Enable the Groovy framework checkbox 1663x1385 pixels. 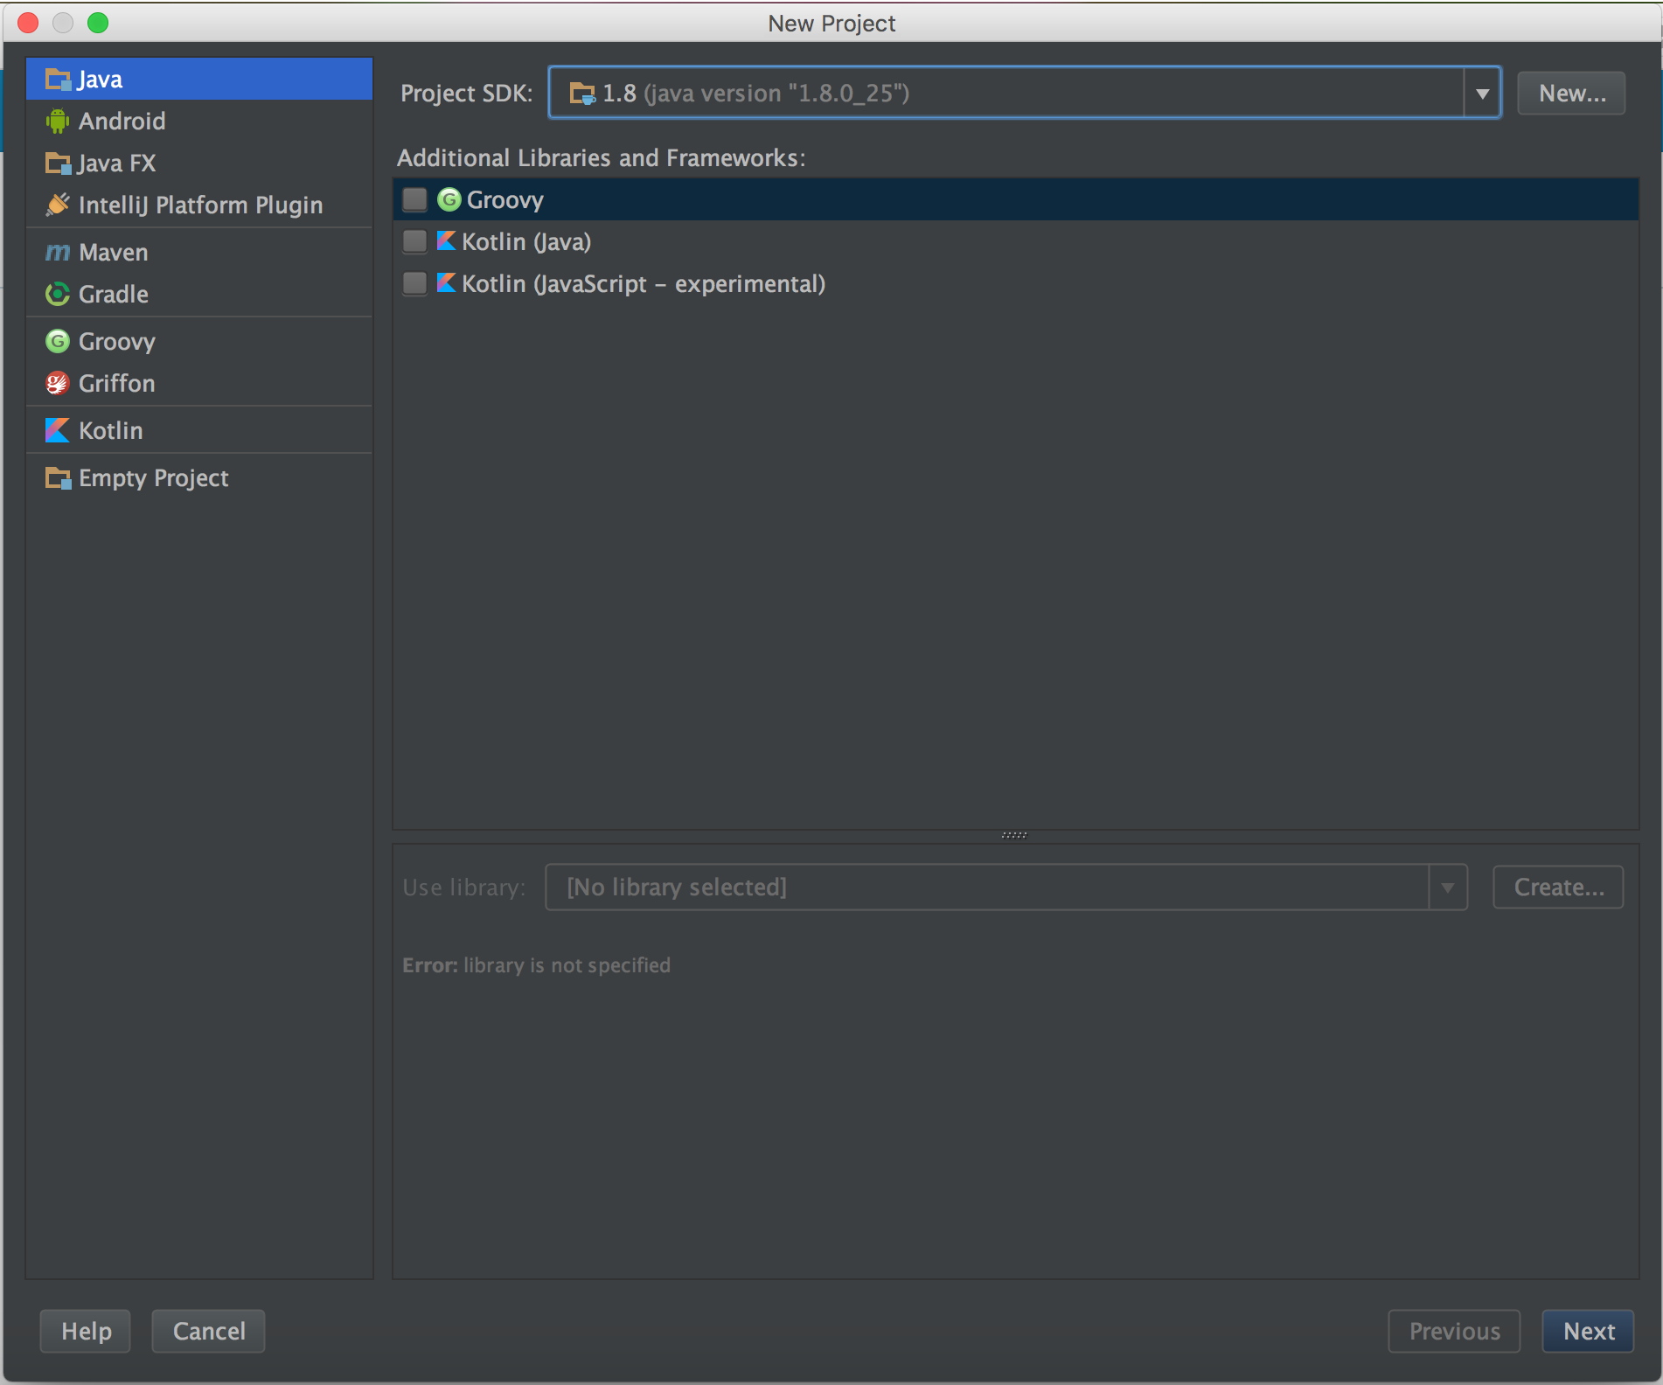click(x=415, y=200)
